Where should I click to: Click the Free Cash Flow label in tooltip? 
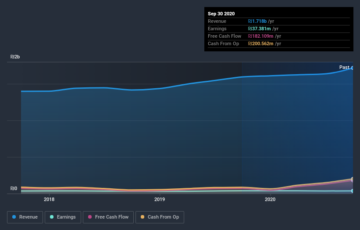click(x=225, y=36)
